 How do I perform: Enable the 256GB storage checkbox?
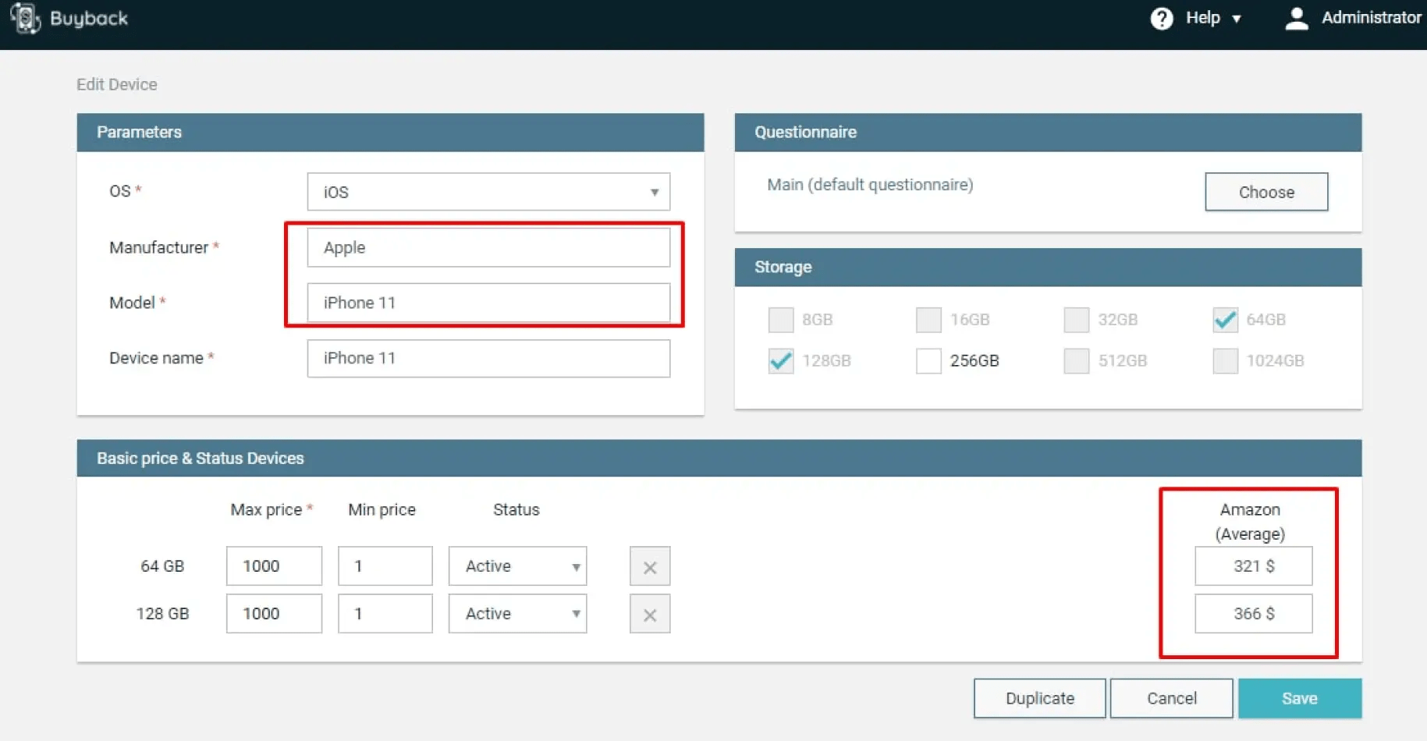pyautogui.click(x=928, y=361)
